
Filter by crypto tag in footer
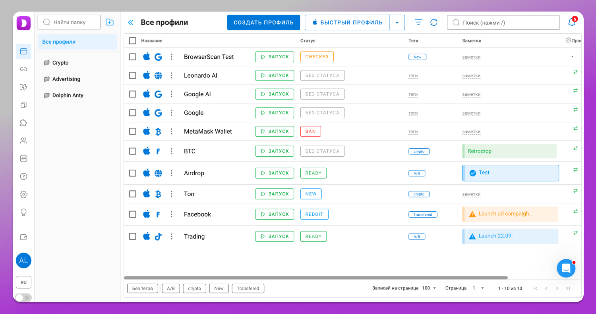tap(195, 288)
